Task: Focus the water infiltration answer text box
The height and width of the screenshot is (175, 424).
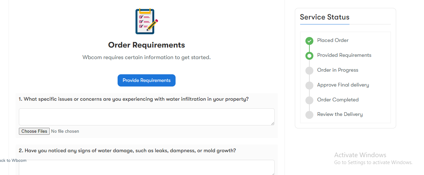Action: pyautogui.click(x=146, y=117)
